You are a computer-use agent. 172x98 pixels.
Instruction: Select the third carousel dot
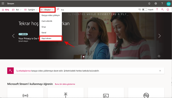click(86, 57)
